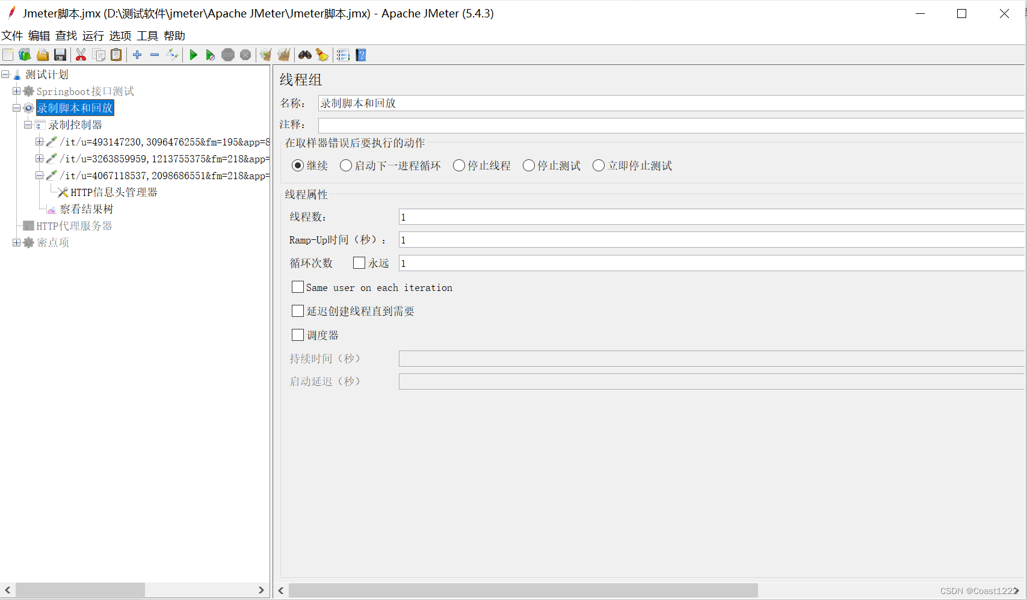1027x600 pixels.
Task: Click Start no pauses icon
Action: click(x=210, y=55)
